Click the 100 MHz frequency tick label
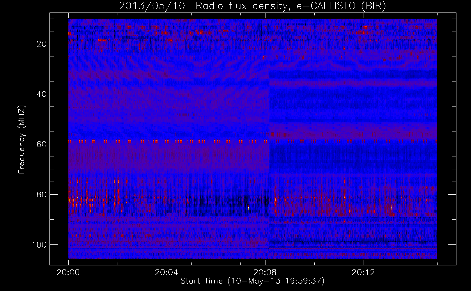This screenshot has height=291, width=471. 39,245
